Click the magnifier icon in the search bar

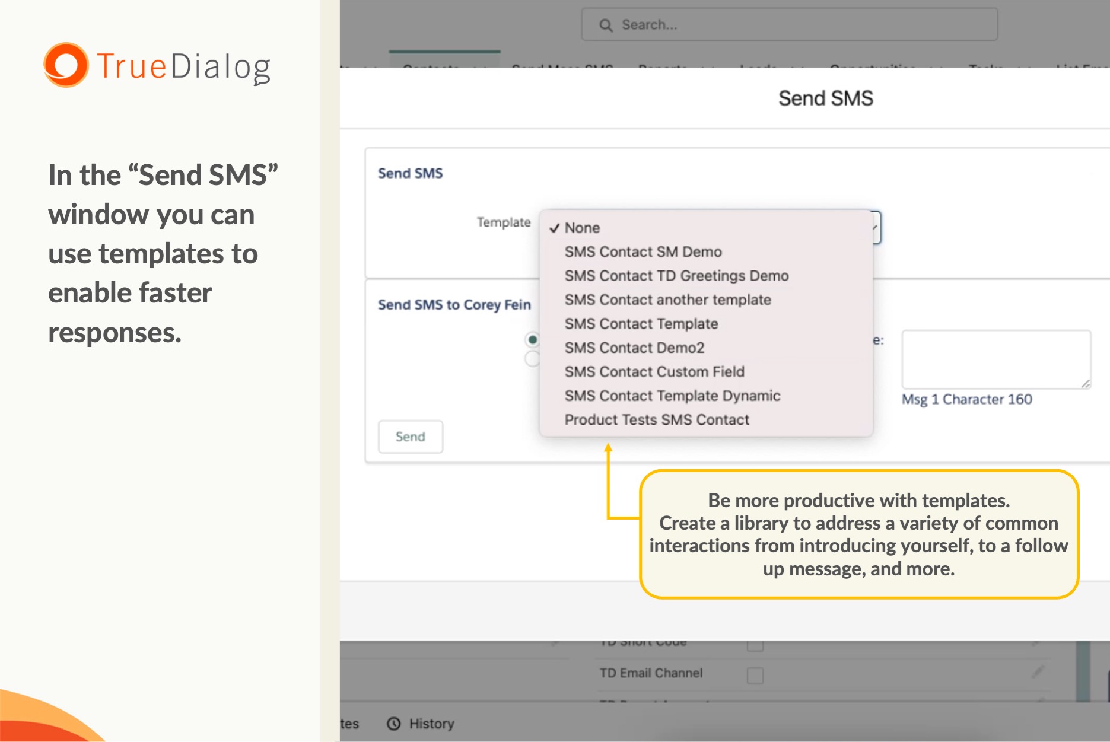(x=606, y=25)
